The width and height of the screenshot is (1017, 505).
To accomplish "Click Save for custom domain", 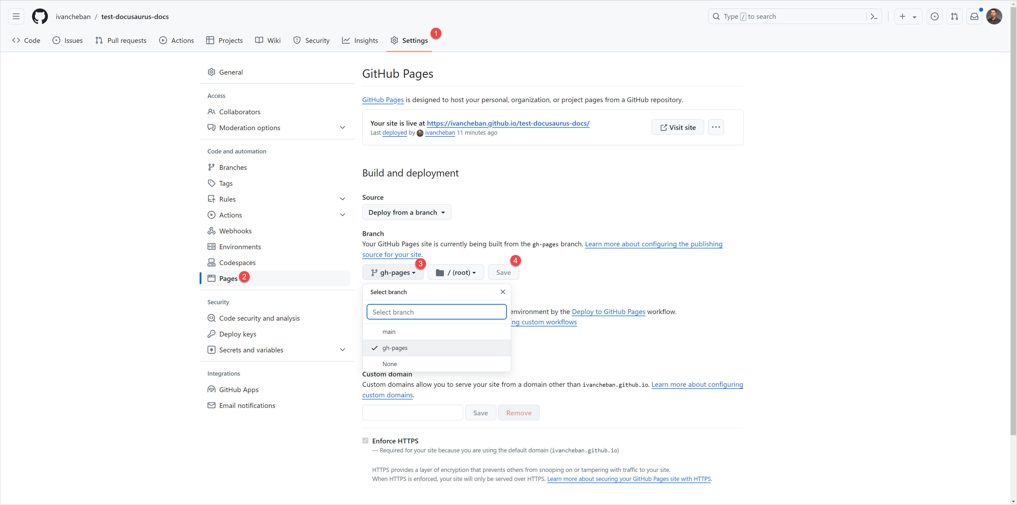I will coord(480,413).
